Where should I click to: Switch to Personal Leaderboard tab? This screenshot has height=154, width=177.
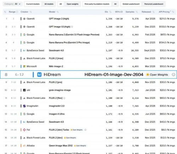tap(154, 4)
